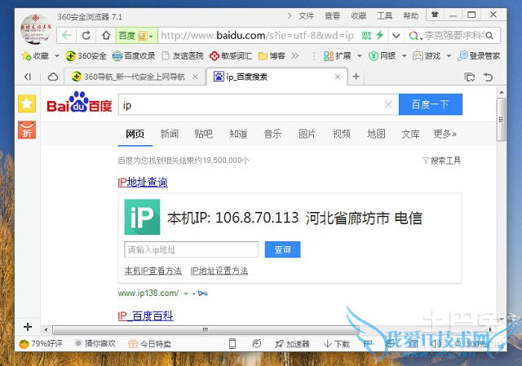Click the browser back arrow button
Image resolution: width=522 pixels, height=366 pixels.
click(x=66, y=36)
